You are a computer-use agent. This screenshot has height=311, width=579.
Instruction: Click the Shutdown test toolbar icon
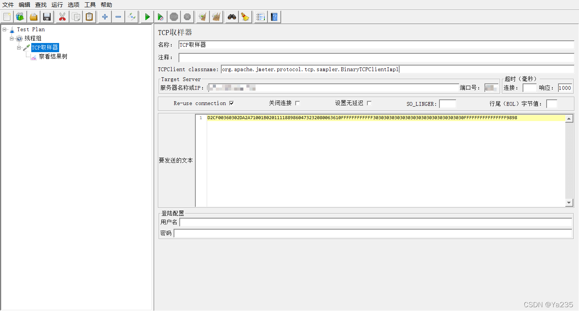point(187,17)
